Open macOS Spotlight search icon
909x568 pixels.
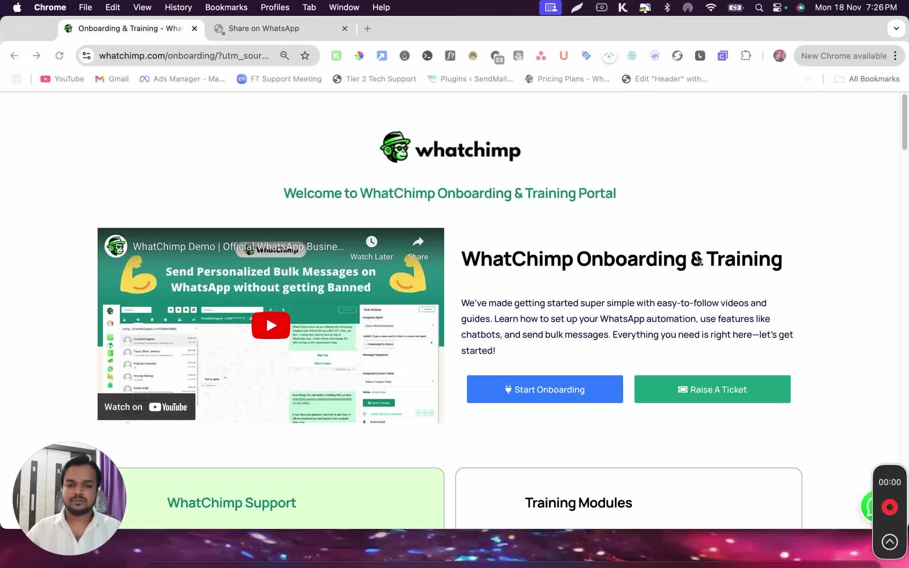pyautogui.click(x=759, y=8)
